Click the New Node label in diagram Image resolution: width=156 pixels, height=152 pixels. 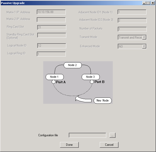click(102, 100)
